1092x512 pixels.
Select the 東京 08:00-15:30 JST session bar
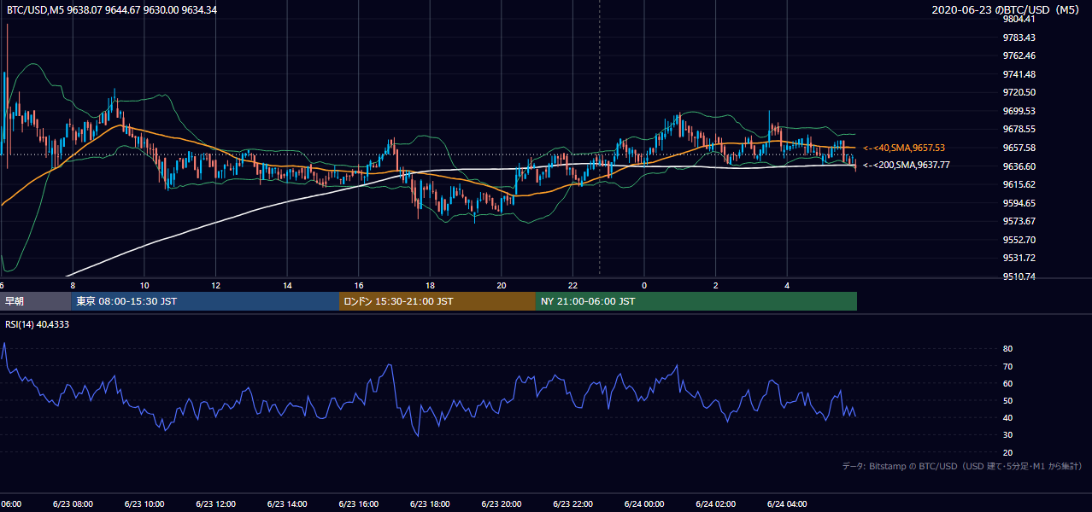[205, 301]
